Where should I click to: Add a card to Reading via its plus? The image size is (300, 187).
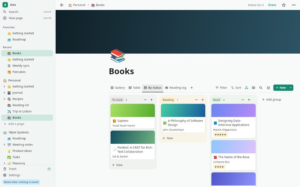(202, 100)
